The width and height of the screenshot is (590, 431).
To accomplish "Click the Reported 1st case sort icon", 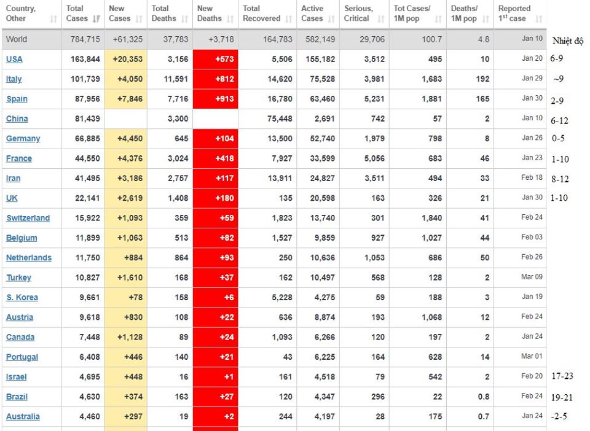I will pyautogui.click(x=538, y=19).
